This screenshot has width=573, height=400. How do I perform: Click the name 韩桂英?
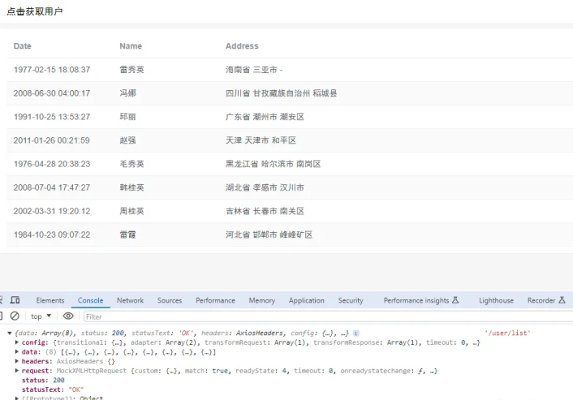tap(131, 187)
